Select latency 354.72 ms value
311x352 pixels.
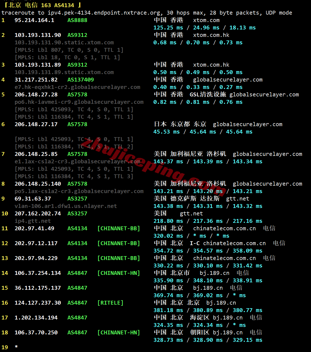coord(168,251)
